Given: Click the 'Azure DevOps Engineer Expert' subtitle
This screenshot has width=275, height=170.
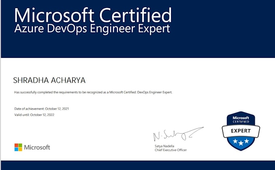Looking at the screenshot, I should point(92,29).
